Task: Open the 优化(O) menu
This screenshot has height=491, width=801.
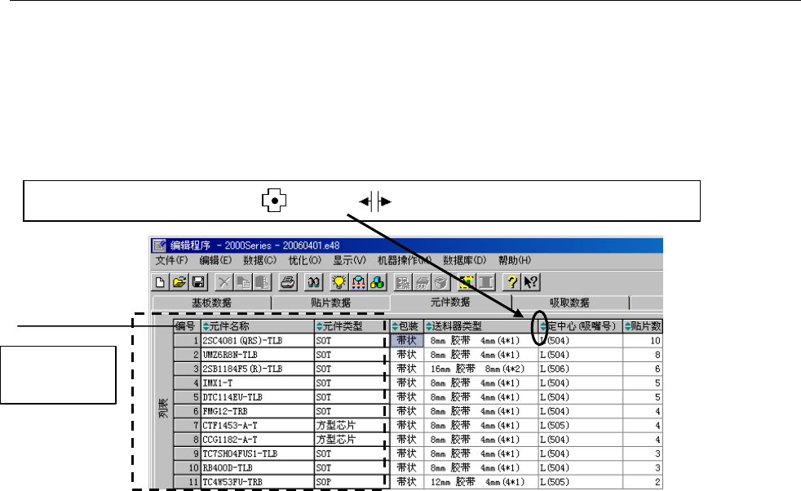Action: click(x=304, y=260)
